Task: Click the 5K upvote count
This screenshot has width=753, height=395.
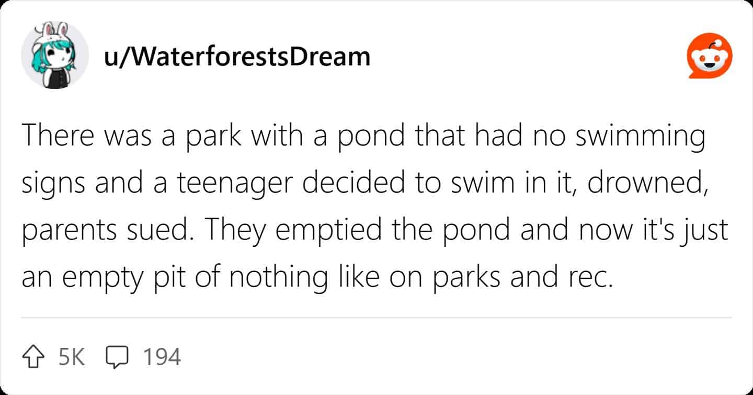Action: (72, 357)
